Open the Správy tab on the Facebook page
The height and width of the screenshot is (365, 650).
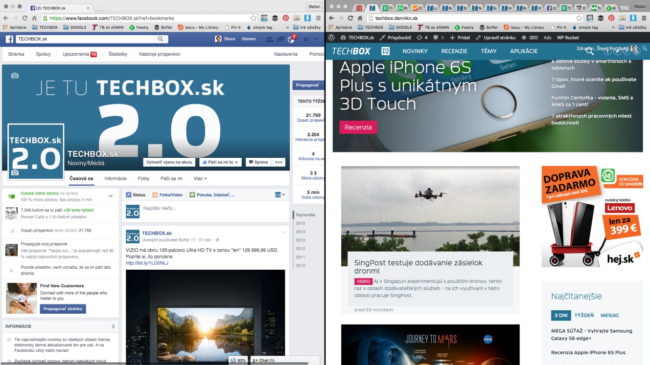[x=43, y=54]
